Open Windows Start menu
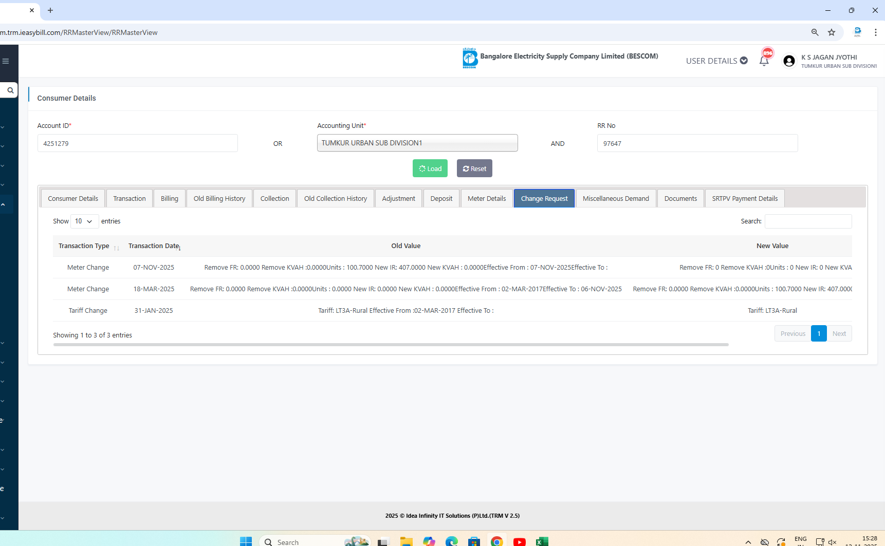 (246, 541)
